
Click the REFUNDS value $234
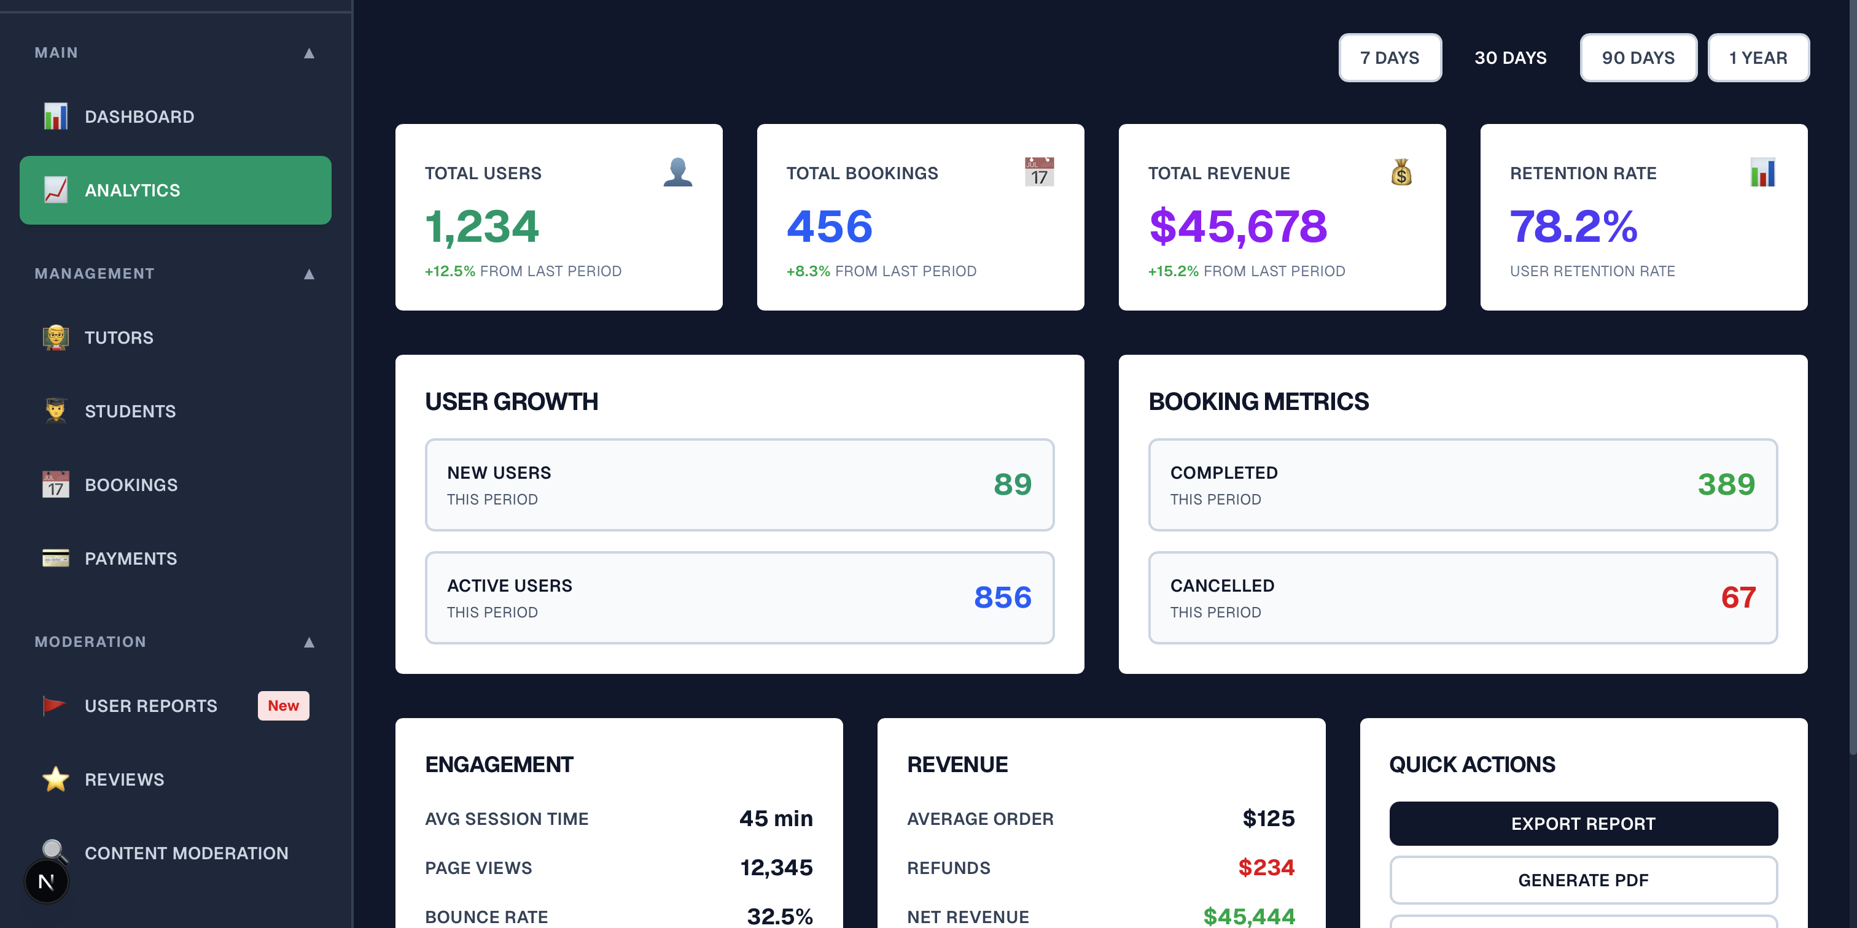tap(1267, 867)
